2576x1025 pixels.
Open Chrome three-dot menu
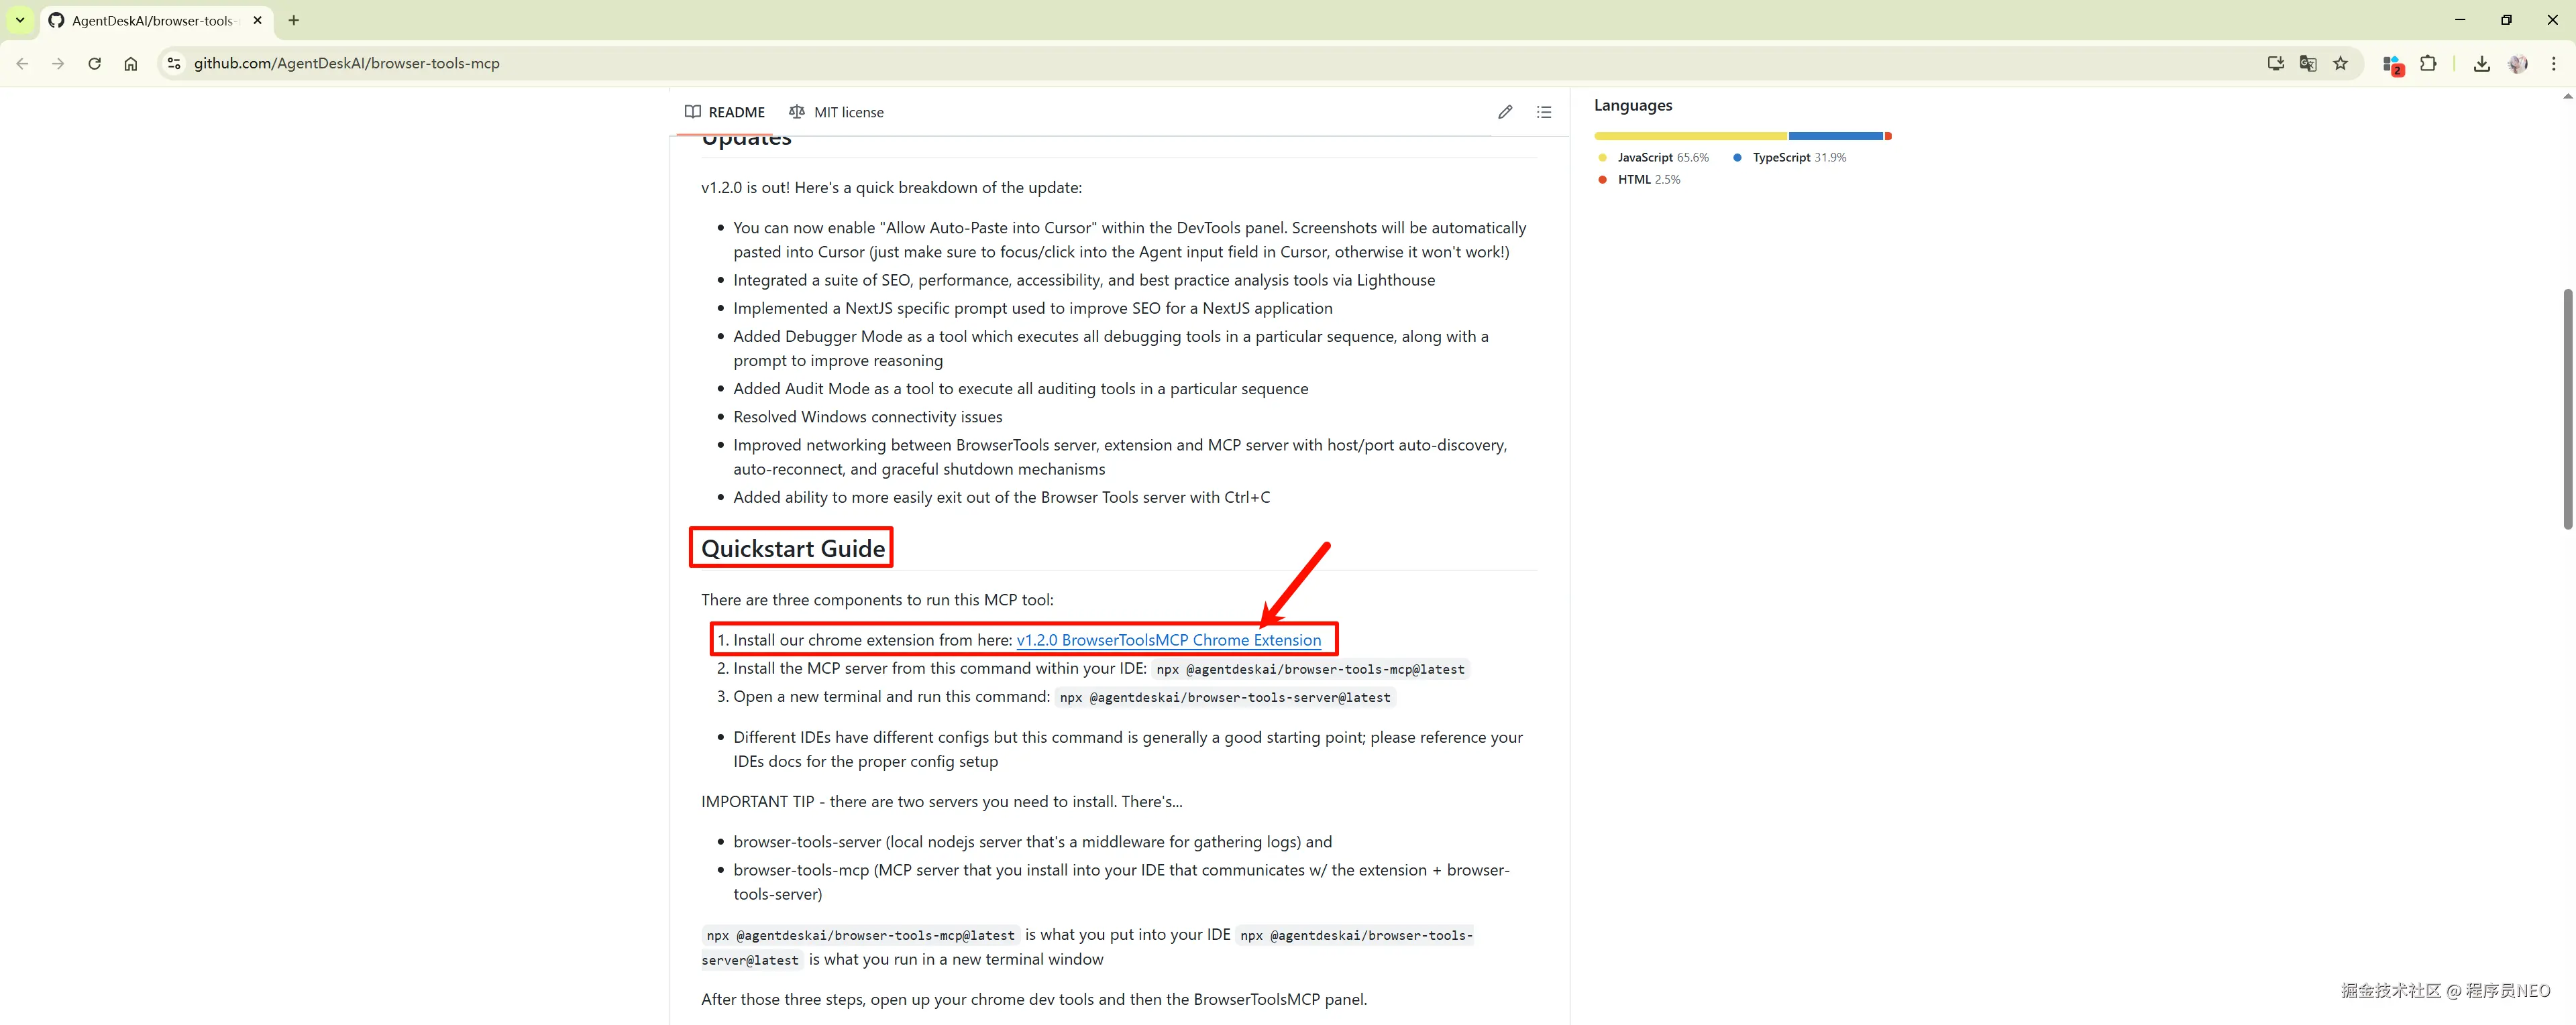pos(2553,63)
